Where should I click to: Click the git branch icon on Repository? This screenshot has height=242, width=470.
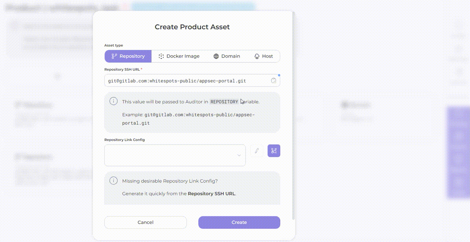point(114,56)
